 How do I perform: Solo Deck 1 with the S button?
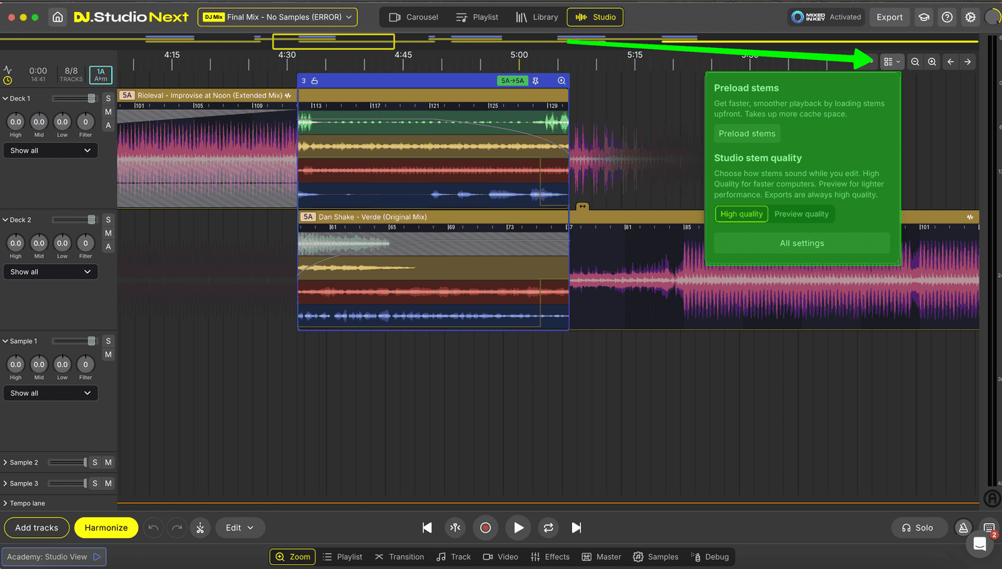coord(108,98)
